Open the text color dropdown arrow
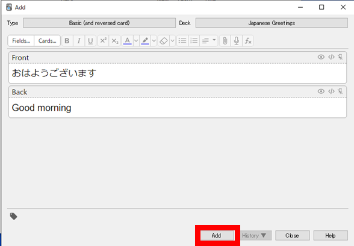 (136, 41)
